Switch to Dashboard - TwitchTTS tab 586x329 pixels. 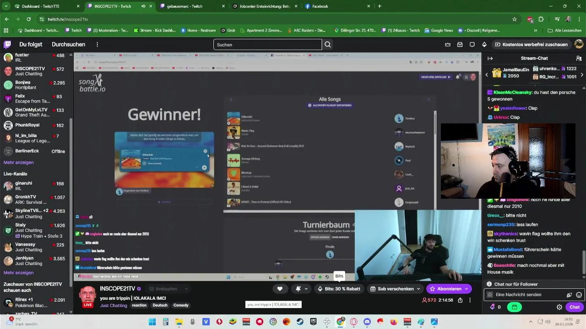pos(47,6)
